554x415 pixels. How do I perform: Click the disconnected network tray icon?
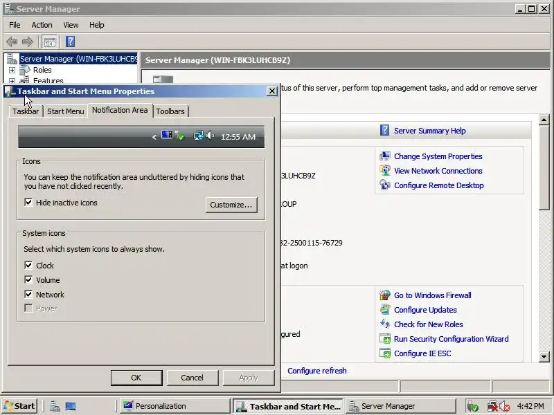[492, 407]
